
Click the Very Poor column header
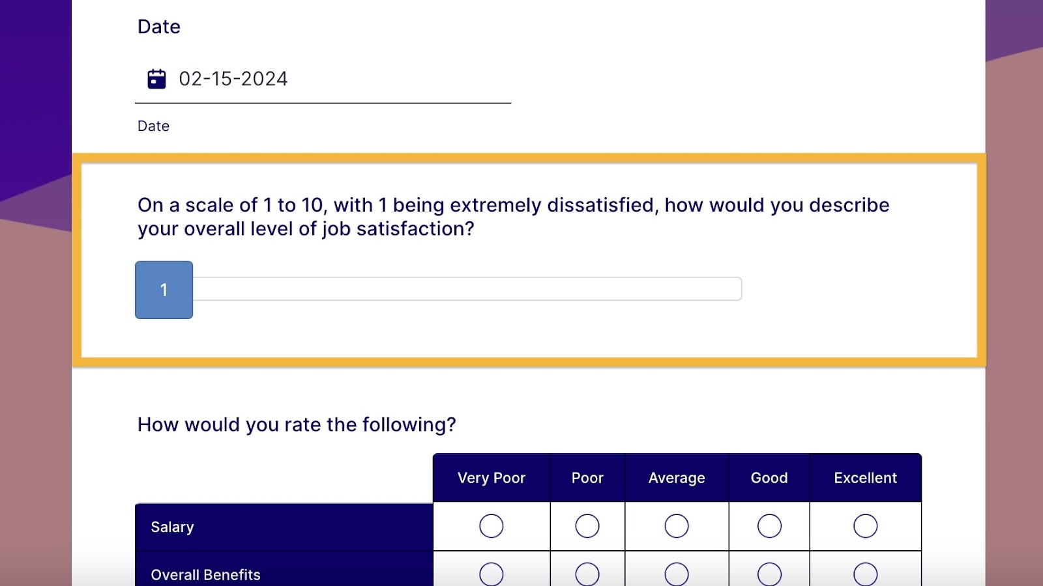tap(491, 478)
